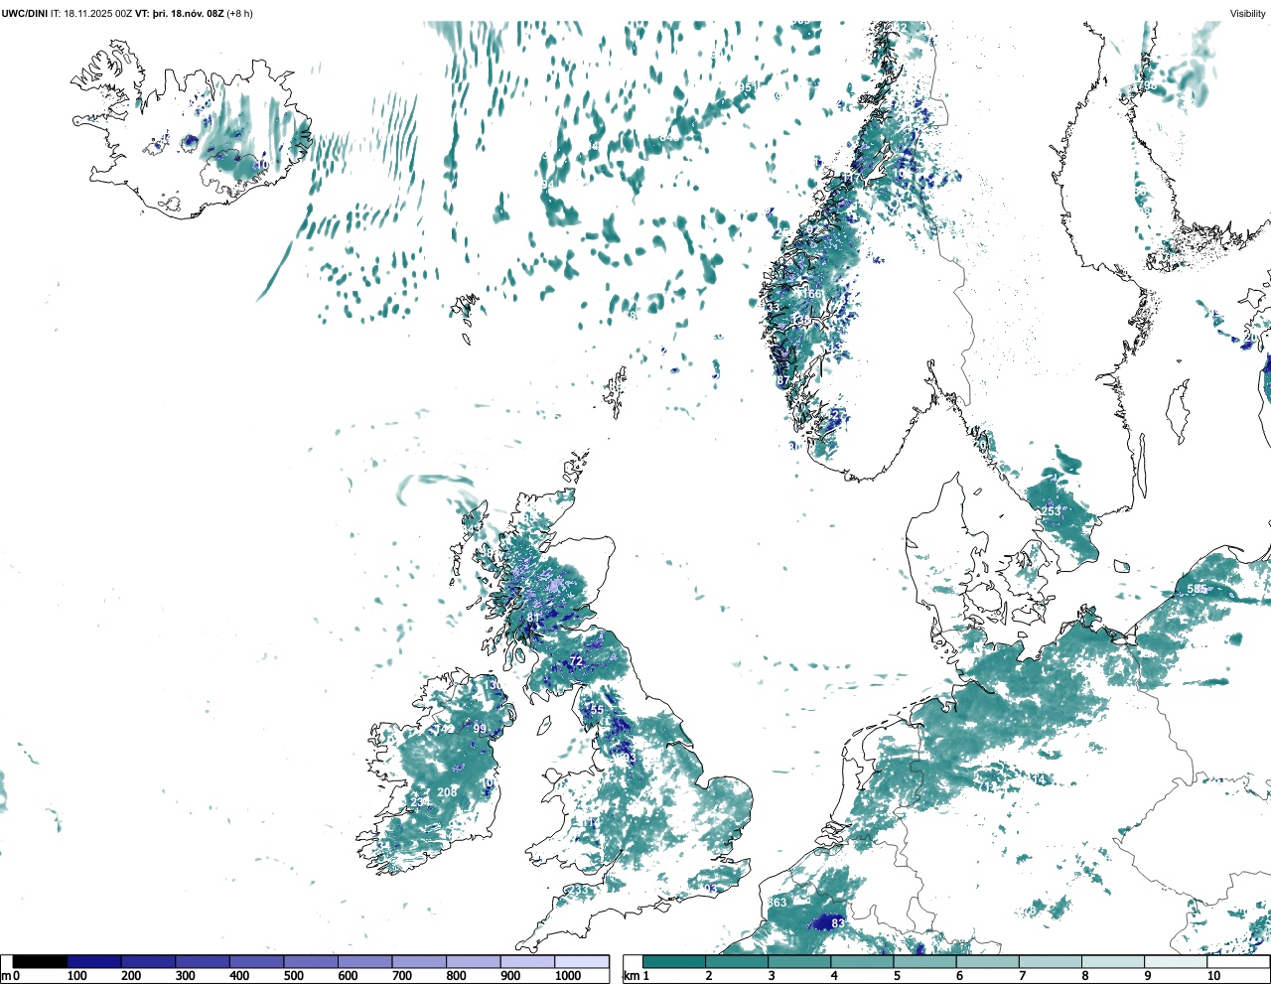This screenshot has width=1271, height=984.
Task: Click the '81' visibility value in western Scotland
Action: pos(533,618)
